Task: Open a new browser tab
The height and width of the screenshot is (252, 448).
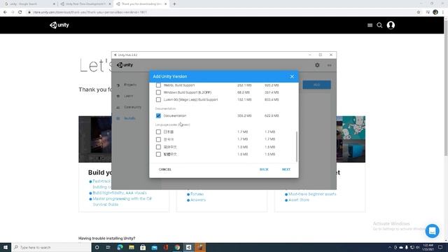Action: [174, 4]
